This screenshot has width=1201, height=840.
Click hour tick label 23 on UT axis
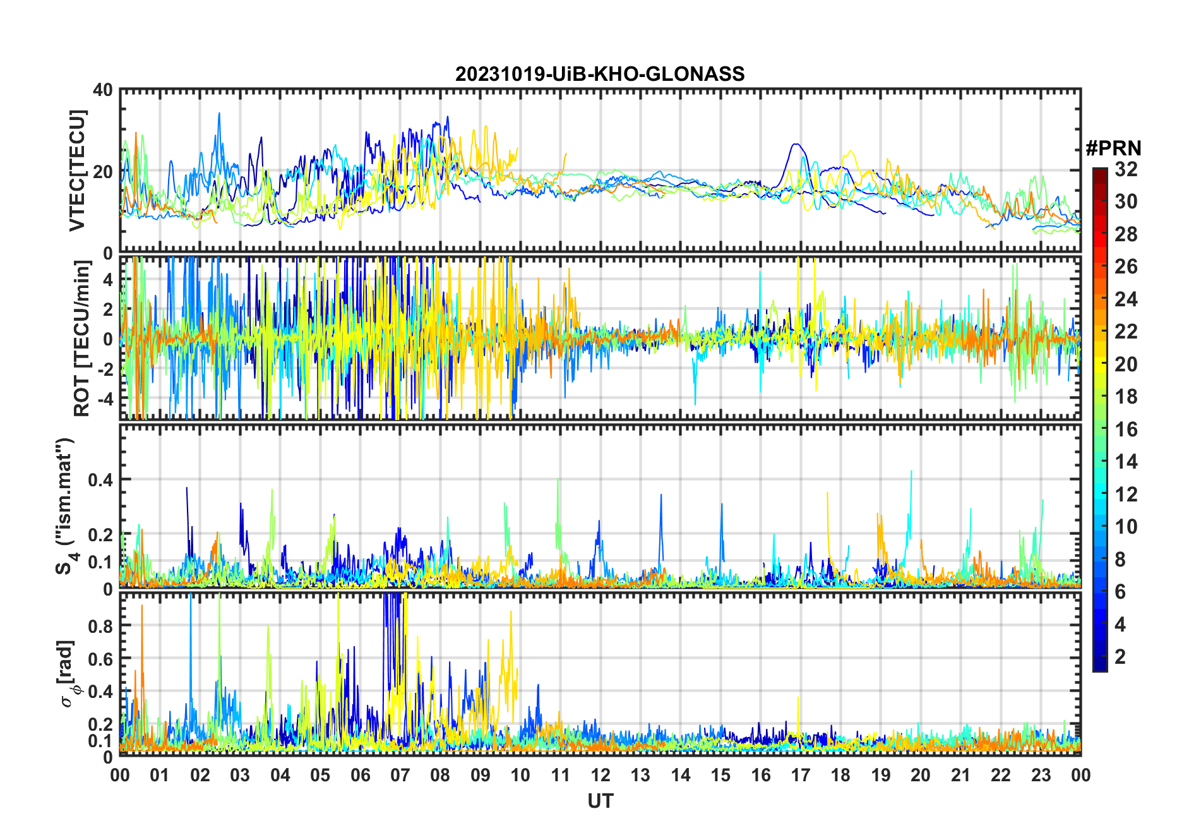(x=1041, y=775)
